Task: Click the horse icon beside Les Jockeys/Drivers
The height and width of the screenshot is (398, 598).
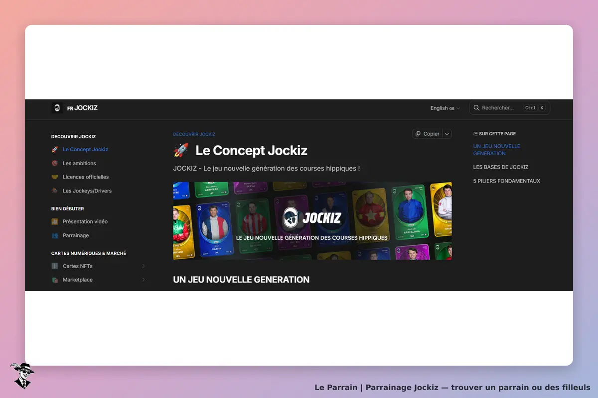Action: [x=55, y=191]
